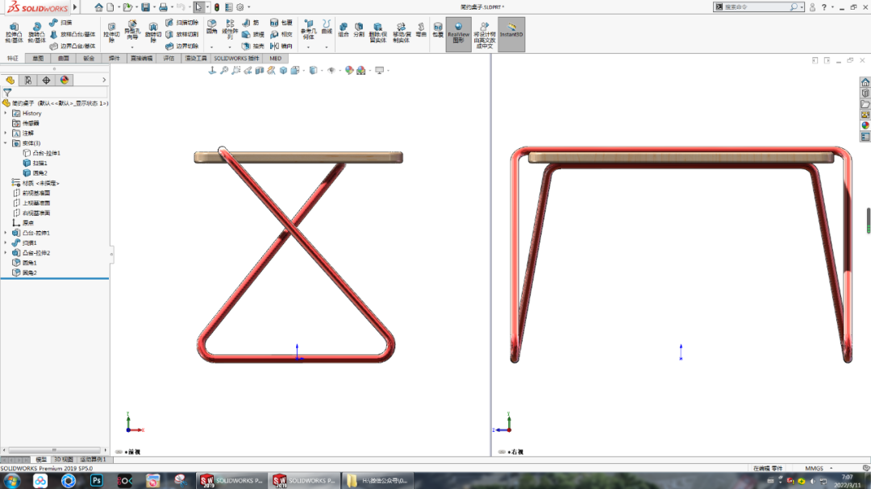871x489 pixels.
Task: Expand the SOLIDWORKS menu flyout arrow
Action: 75,7
